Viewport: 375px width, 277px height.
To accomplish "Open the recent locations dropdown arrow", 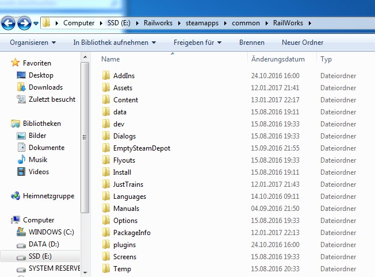I will click(36, 24).
